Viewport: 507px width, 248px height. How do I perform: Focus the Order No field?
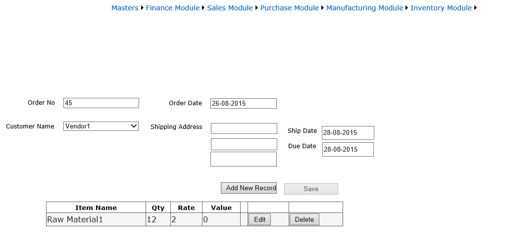click(x=101, y=103)
